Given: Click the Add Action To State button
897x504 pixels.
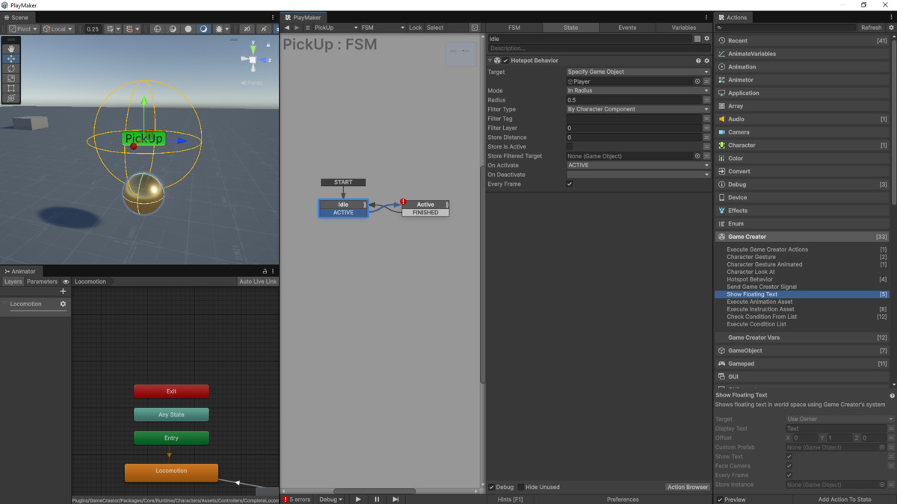Looking at the screenshot, I should point(844,500).
